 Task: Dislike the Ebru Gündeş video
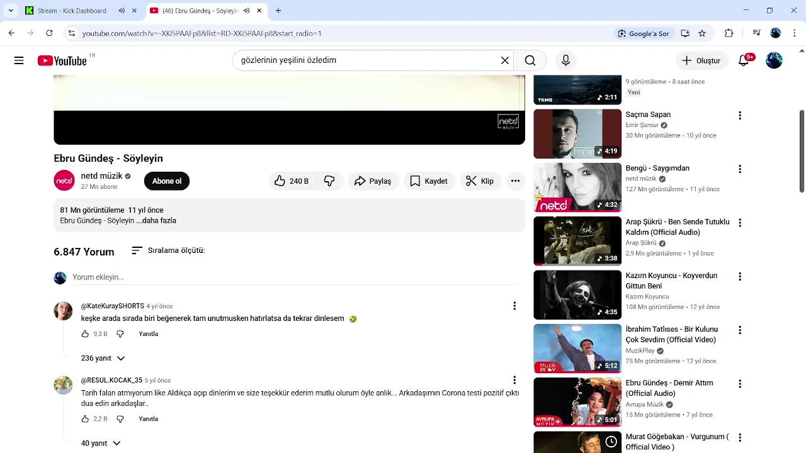(329, 181)
